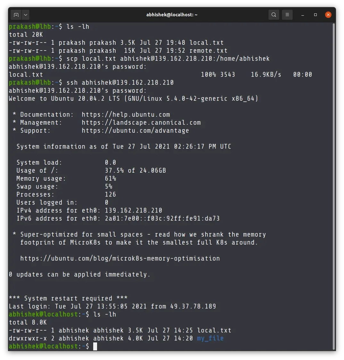Open a new terminal tab
Screen dimensions: 344x360
coord(16,15)
